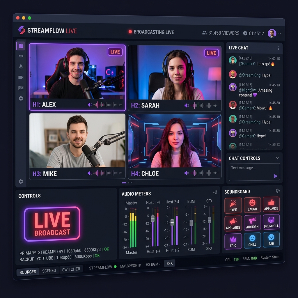Screen dimensions: 298x298
Task: Select the H4 Chloe video feed
Action: tap(175, 147)
